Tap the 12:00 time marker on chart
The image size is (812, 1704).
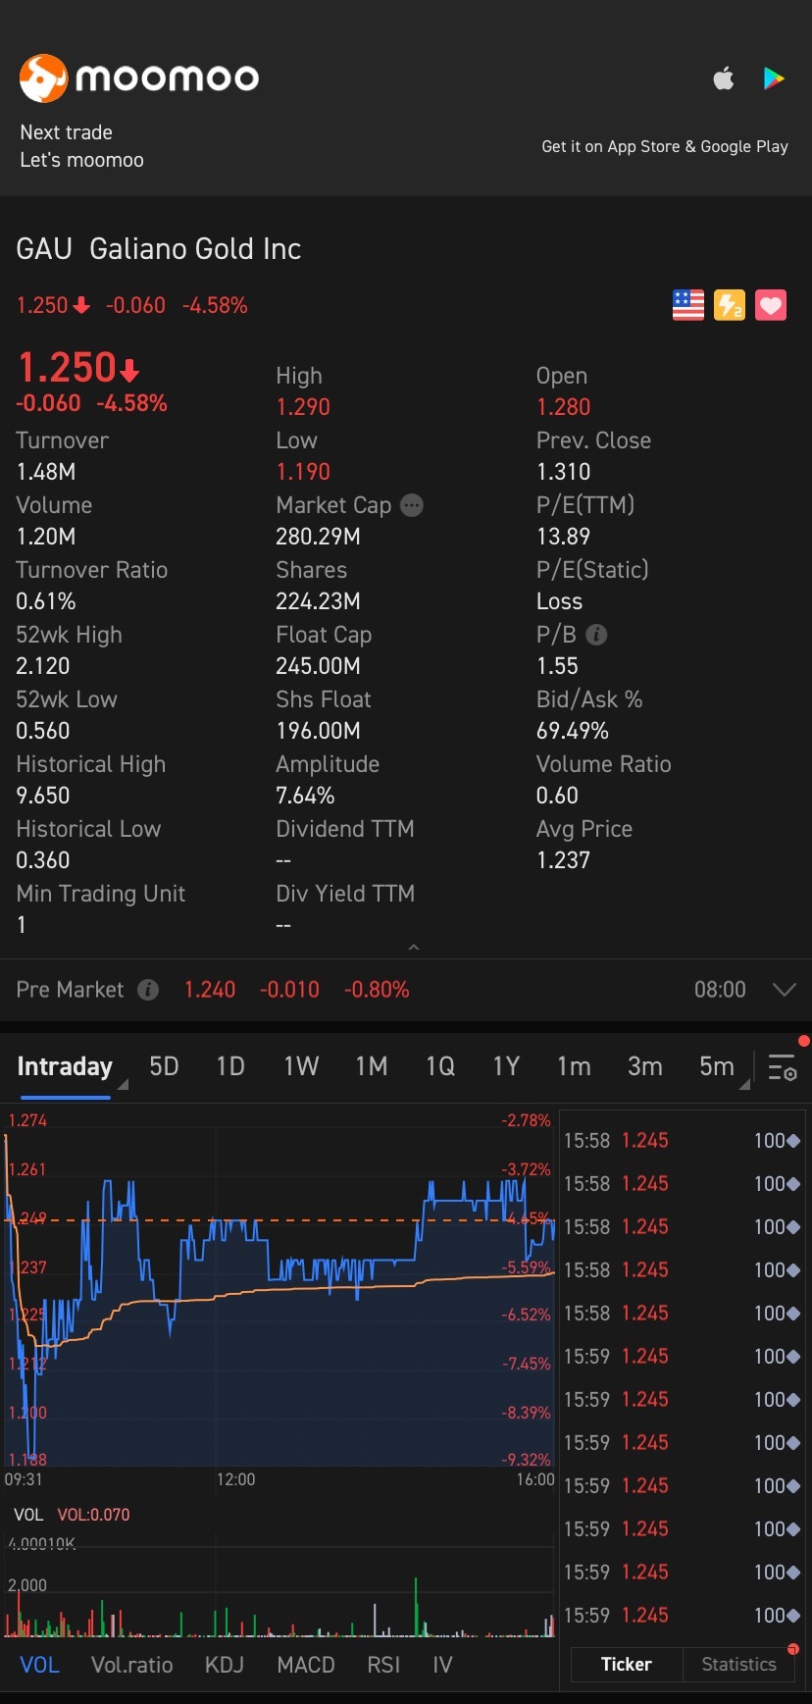pyautogui.click(x=235, y=1479)
